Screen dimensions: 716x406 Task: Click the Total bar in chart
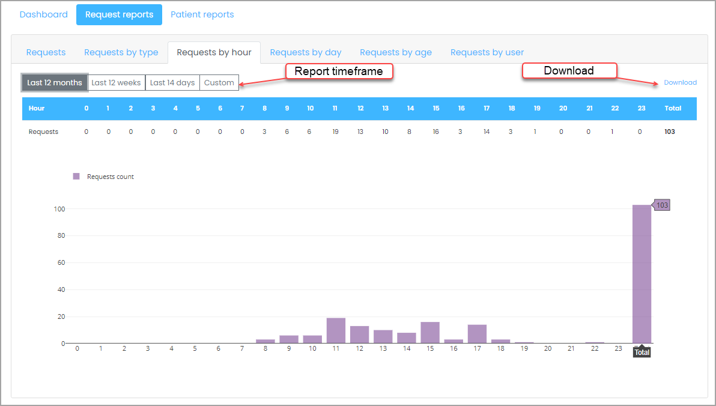point(642,274)
